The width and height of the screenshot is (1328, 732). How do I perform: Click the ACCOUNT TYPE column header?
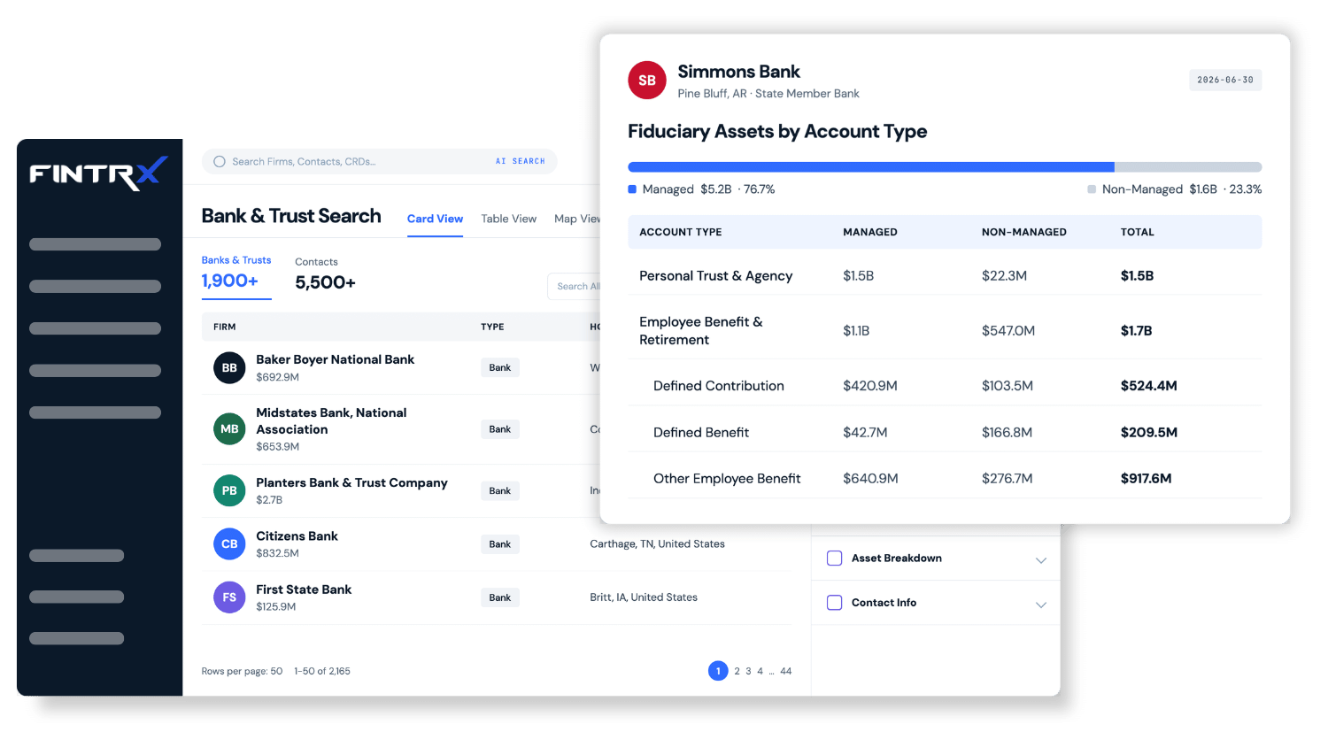[x=680, y=233]
